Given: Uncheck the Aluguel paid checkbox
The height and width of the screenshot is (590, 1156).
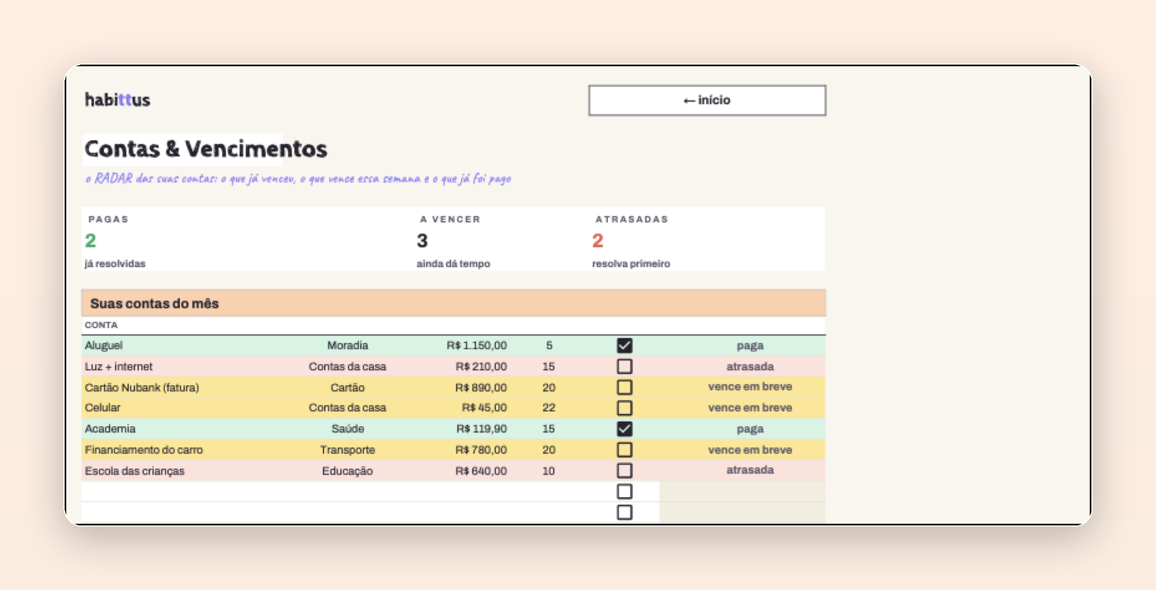Looking at the screenshot, I should (624, 345).
